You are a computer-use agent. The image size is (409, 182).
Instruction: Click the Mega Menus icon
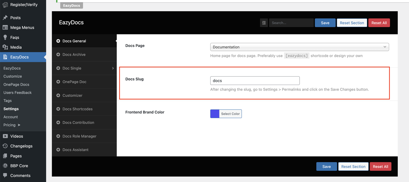click(5, 27)
